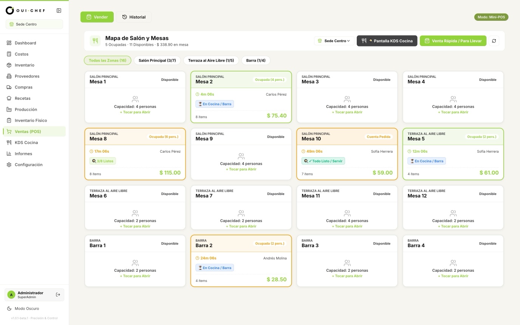This screenshot has height=325, width=520.
Task: Collapse the sidebar with the panel icon
Action: pyautogui.click(x=59, y=11)
